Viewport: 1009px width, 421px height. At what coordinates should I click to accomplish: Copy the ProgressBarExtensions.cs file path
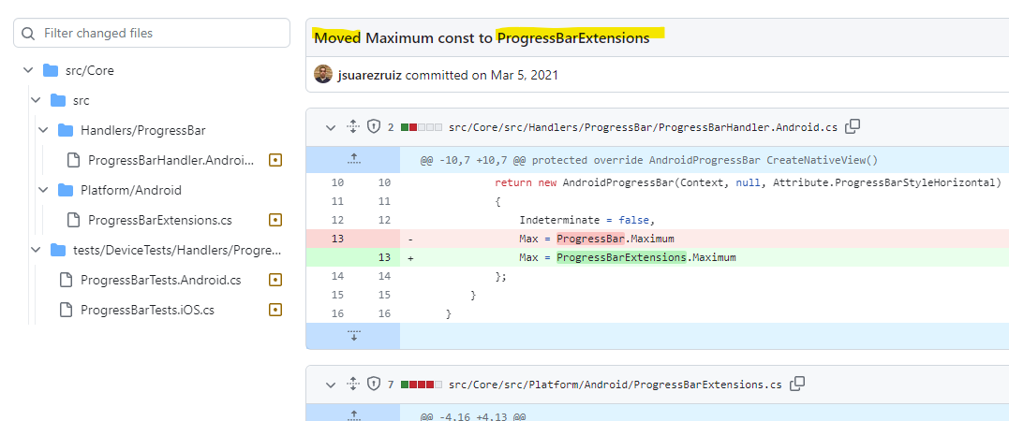coord(797,384)
